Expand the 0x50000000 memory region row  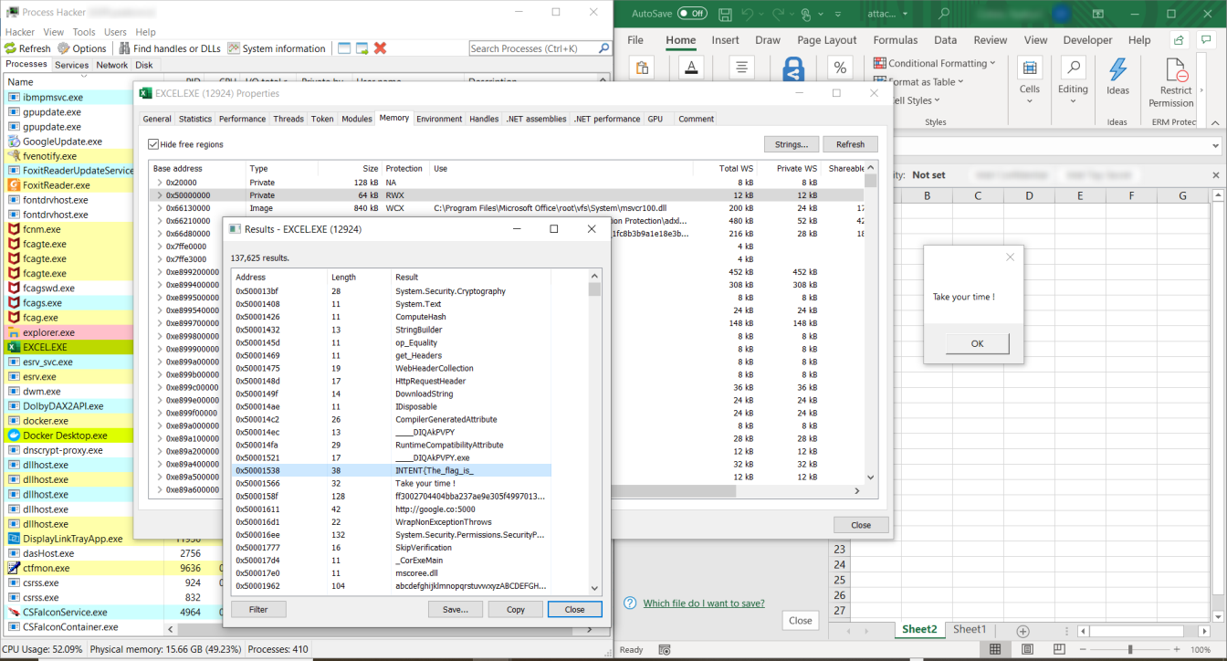(x=159, y=195)
